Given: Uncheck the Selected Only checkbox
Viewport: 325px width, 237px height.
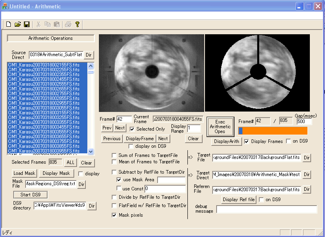Looking at the screenshot, I should coord(132,129).
